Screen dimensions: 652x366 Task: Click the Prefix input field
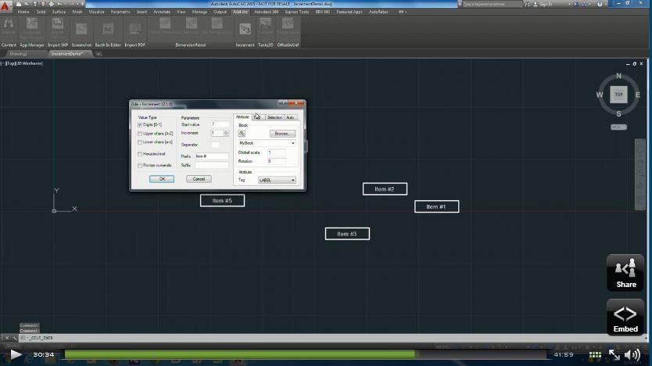click(211, 156)
